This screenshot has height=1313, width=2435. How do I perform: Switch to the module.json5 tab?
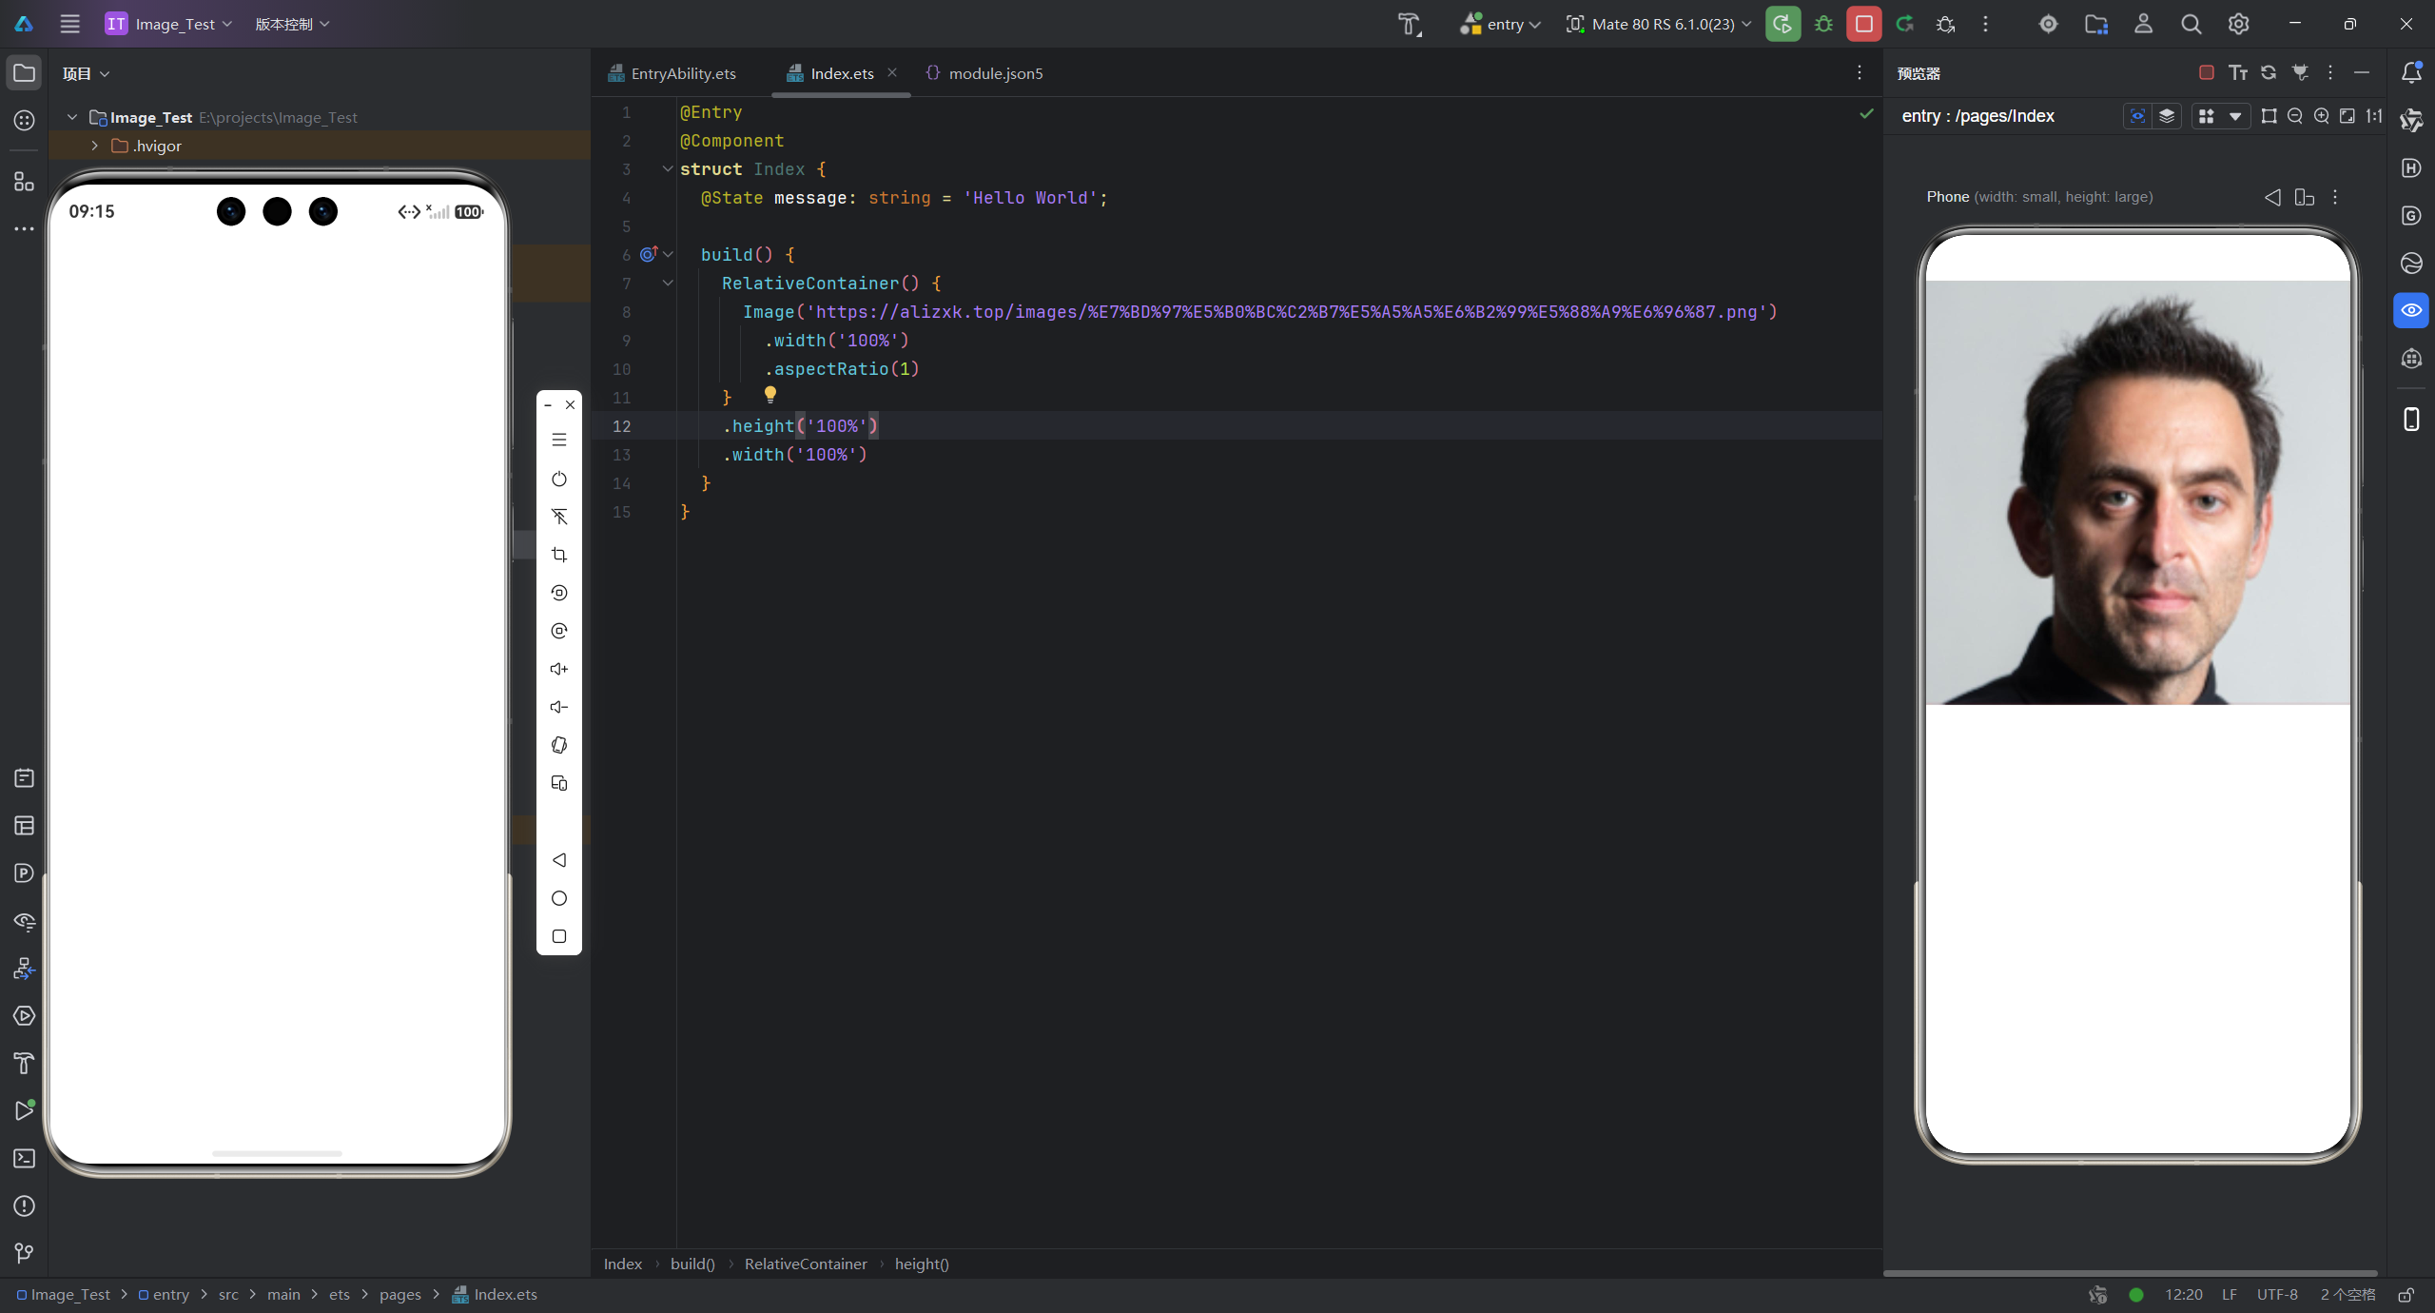coord(984,73)
